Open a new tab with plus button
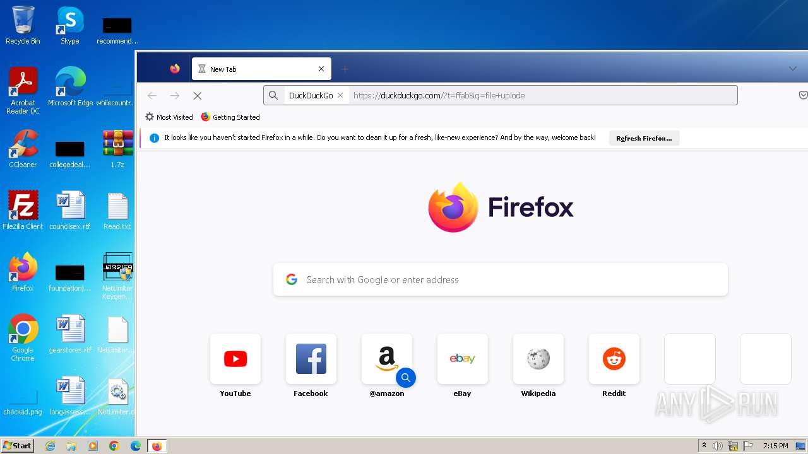The height and width of the screenshot is (454, 808). (345, 69)
